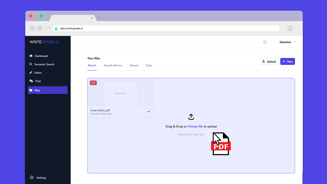Open notifications bell
Screen dimensions: 327x184
point(265,42)
